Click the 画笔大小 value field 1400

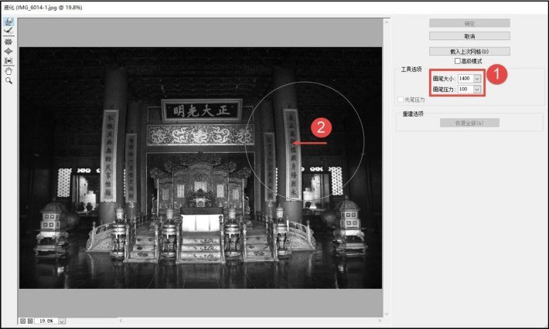point(465,79)
